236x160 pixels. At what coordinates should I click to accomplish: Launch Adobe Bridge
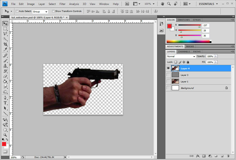(x=127, y=4)
